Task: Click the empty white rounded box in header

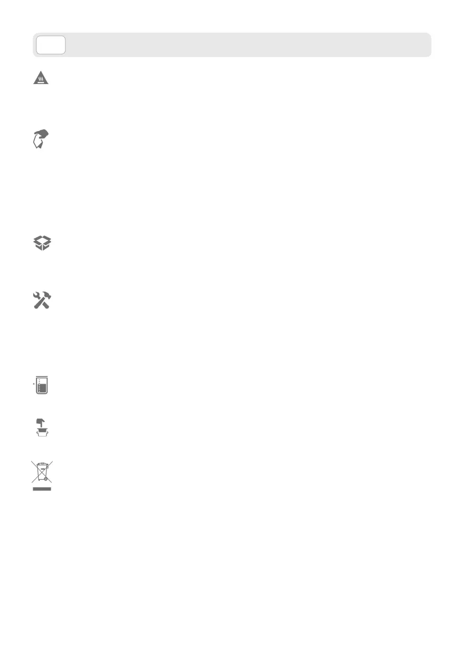Action: pyautogui.click(x=51, y=45)
